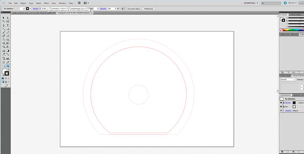Select the Line Segment tool
This screenshot has height=154, width=304.
pos(3,29)
